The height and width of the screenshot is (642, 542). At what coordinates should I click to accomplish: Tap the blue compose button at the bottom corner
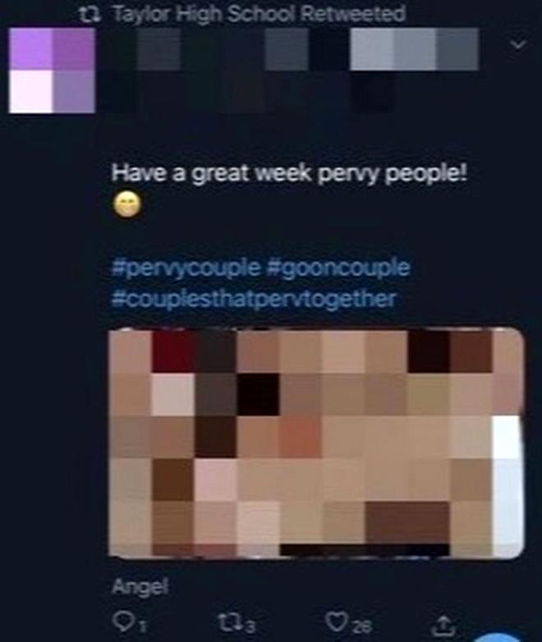[497, 637]
